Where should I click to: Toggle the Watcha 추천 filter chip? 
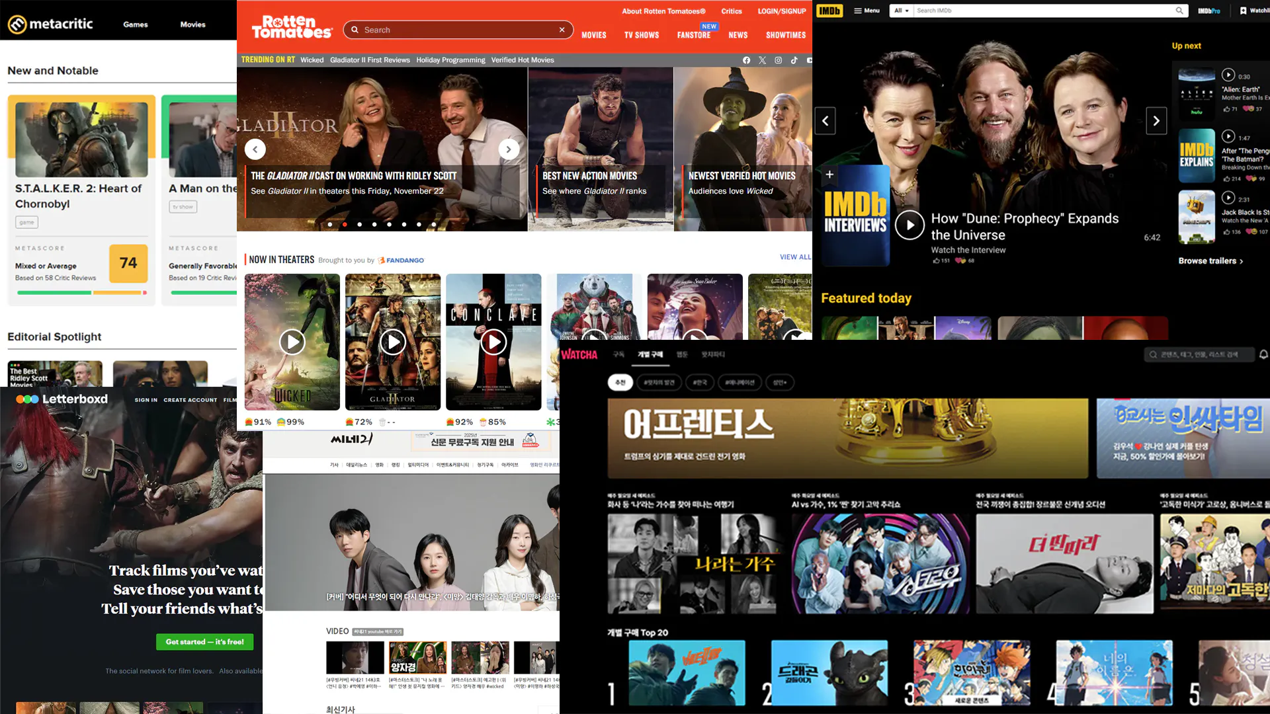620,382
